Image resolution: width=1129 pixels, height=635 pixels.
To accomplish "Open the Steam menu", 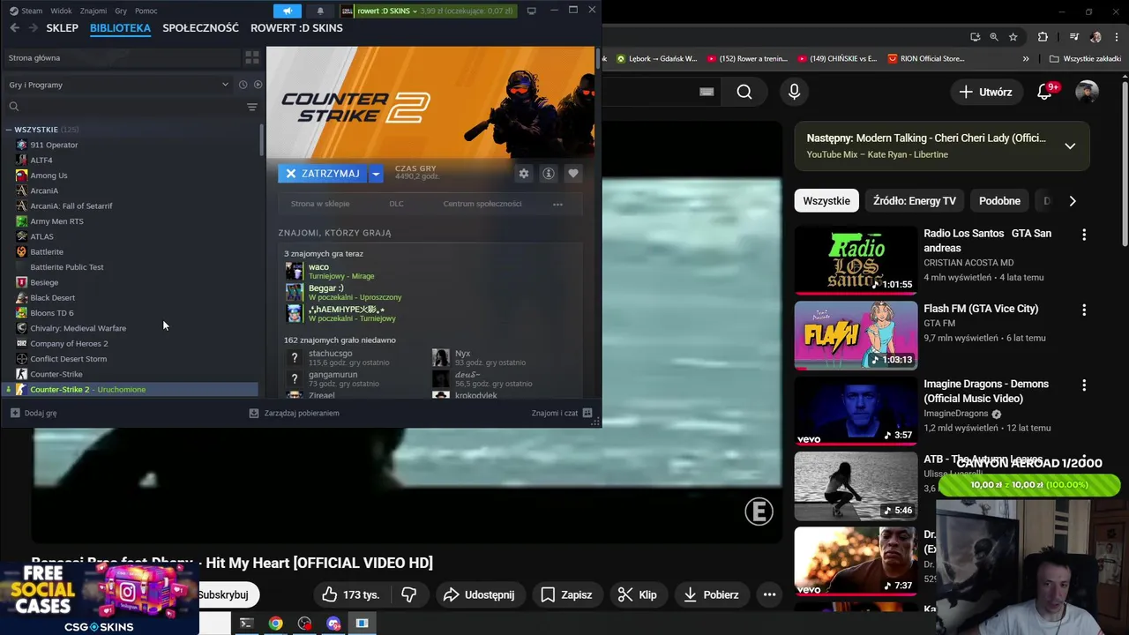I will pyautogui.click(x=32, y=11).
